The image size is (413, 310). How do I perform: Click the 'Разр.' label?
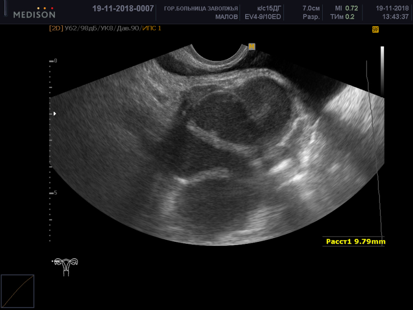click(311, 17)
